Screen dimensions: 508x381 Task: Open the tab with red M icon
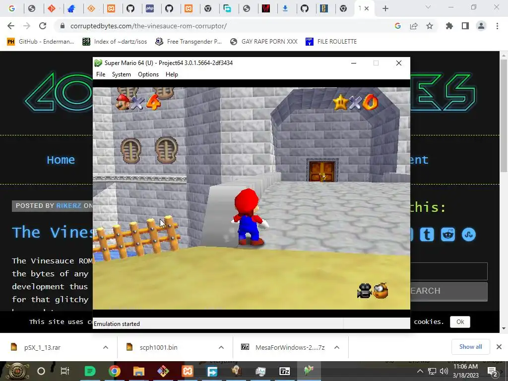[266, 8]
